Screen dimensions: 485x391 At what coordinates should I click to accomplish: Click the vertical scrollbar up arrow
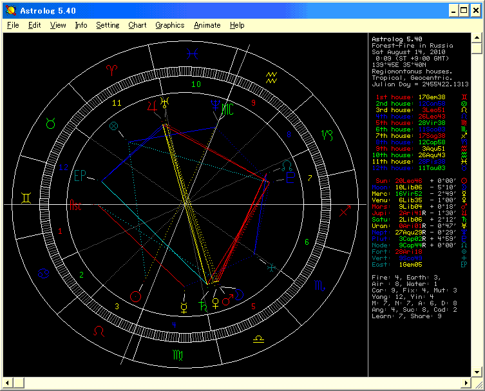tap(477, 38)
